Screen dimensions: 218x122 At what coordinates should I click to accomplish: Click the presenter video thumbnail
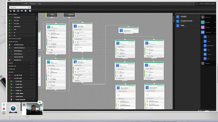(x=34, y=109)
